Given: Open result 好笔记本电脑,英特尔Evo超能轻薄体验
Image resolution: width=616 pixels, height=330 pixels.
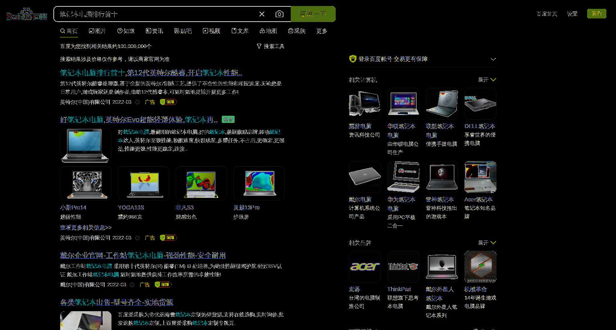Looking at the screenshot, I should click(x=139, y=120).
